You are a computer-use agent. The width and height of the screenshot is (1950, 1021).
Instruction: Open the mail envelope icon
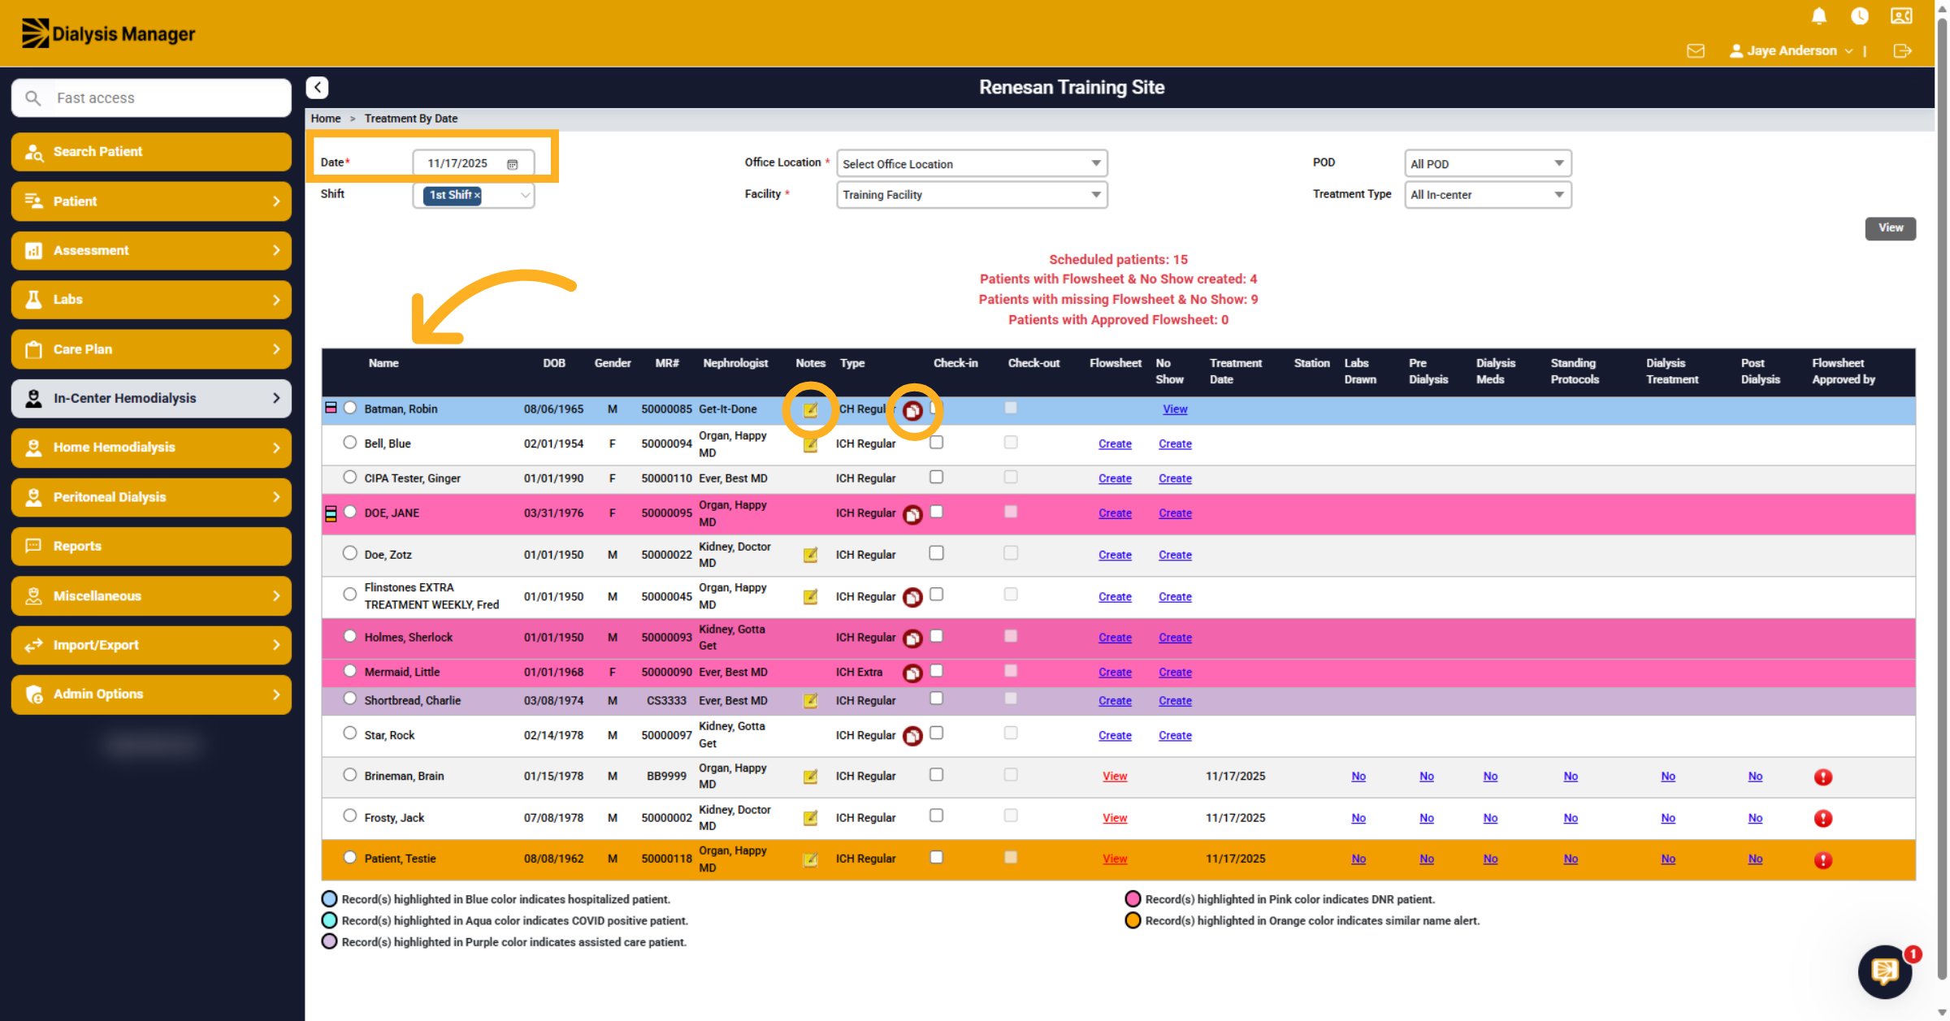tap(1696, 50)
